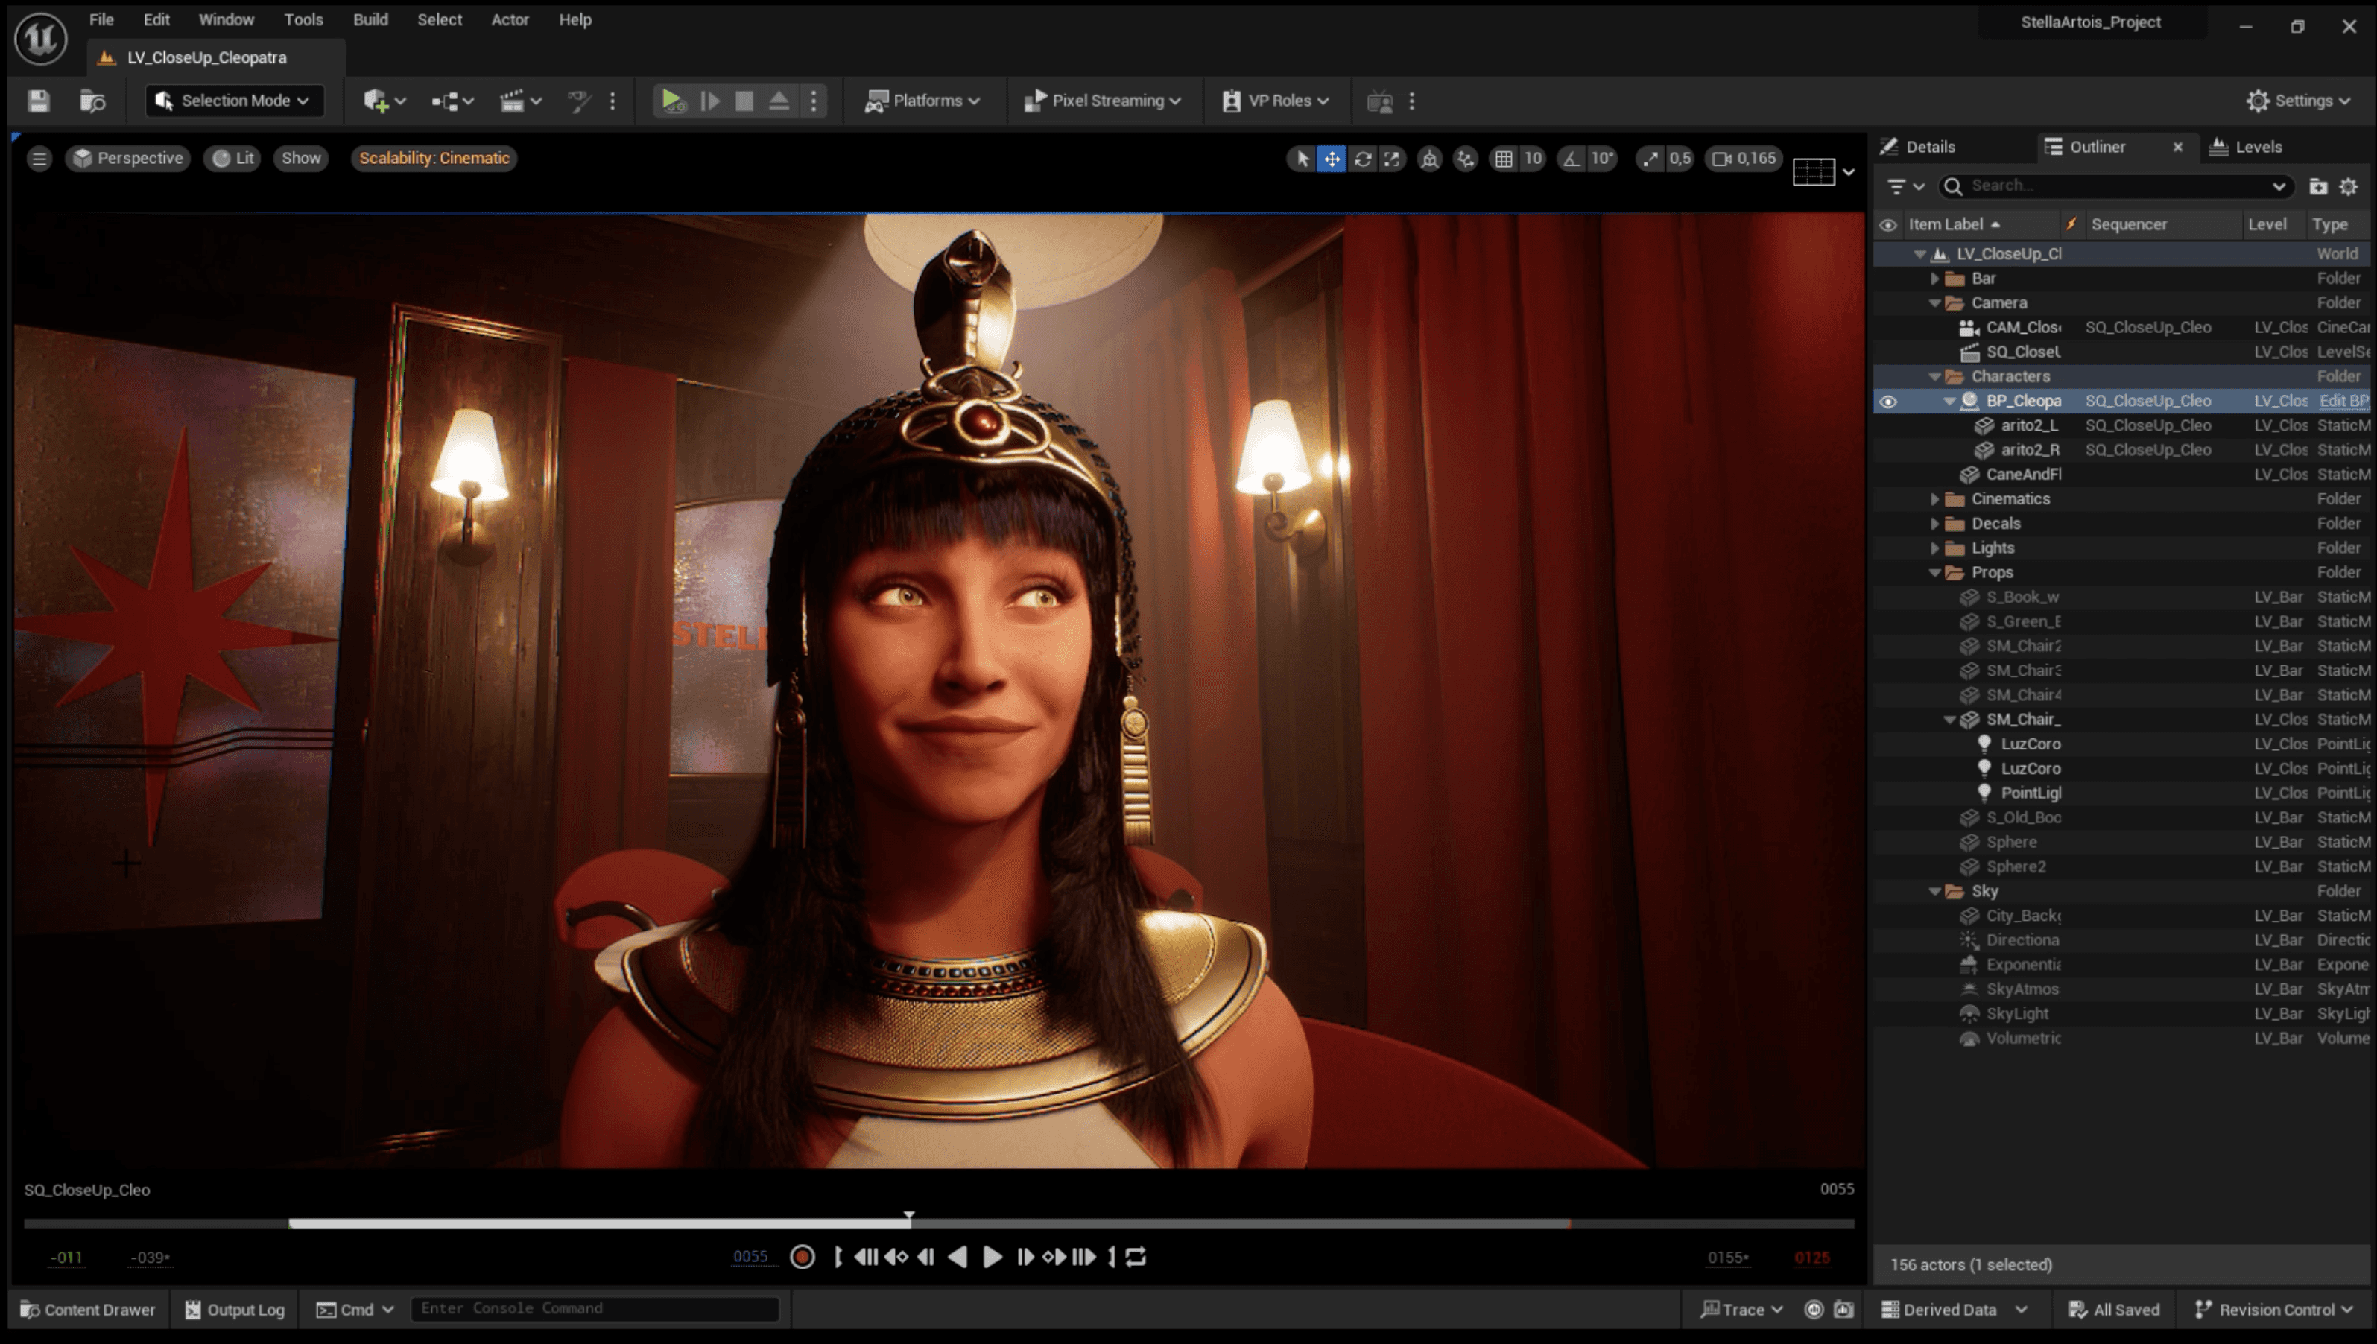The width and height of the screenshot is (2377, 1344).
Task: Collapse the Props folder in Outliner
Action: [x=1935, y=573]
